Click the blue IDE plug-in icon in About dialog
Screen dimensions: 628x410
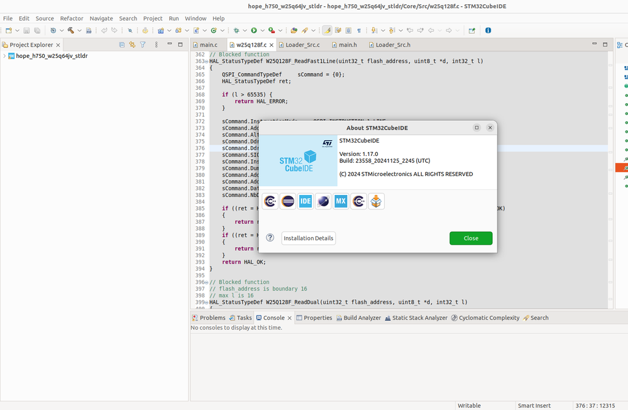(306, 201)
